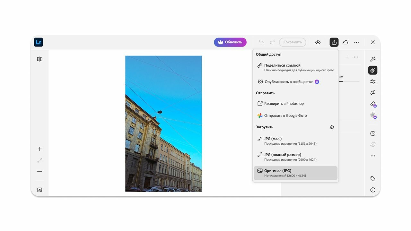
Task: Open the masking tool
Action: (372, 115)
